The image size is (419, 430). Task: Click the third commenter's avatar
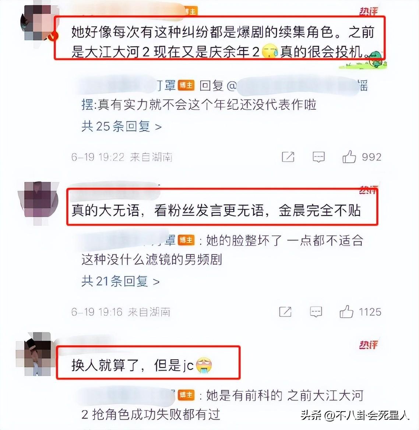(x=35, y=353)
